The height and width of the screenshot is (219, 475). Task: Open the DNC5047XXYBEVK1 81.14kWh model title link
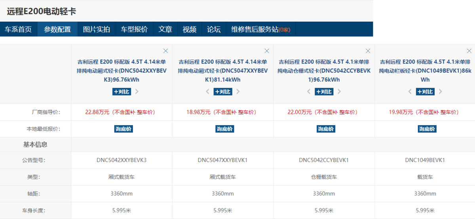click(223, 71)
